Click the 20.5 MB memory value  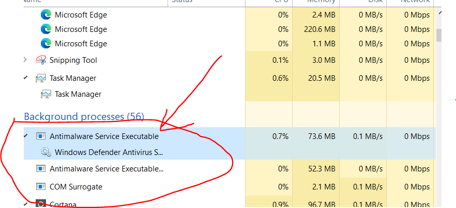click(x=322, y=78)
